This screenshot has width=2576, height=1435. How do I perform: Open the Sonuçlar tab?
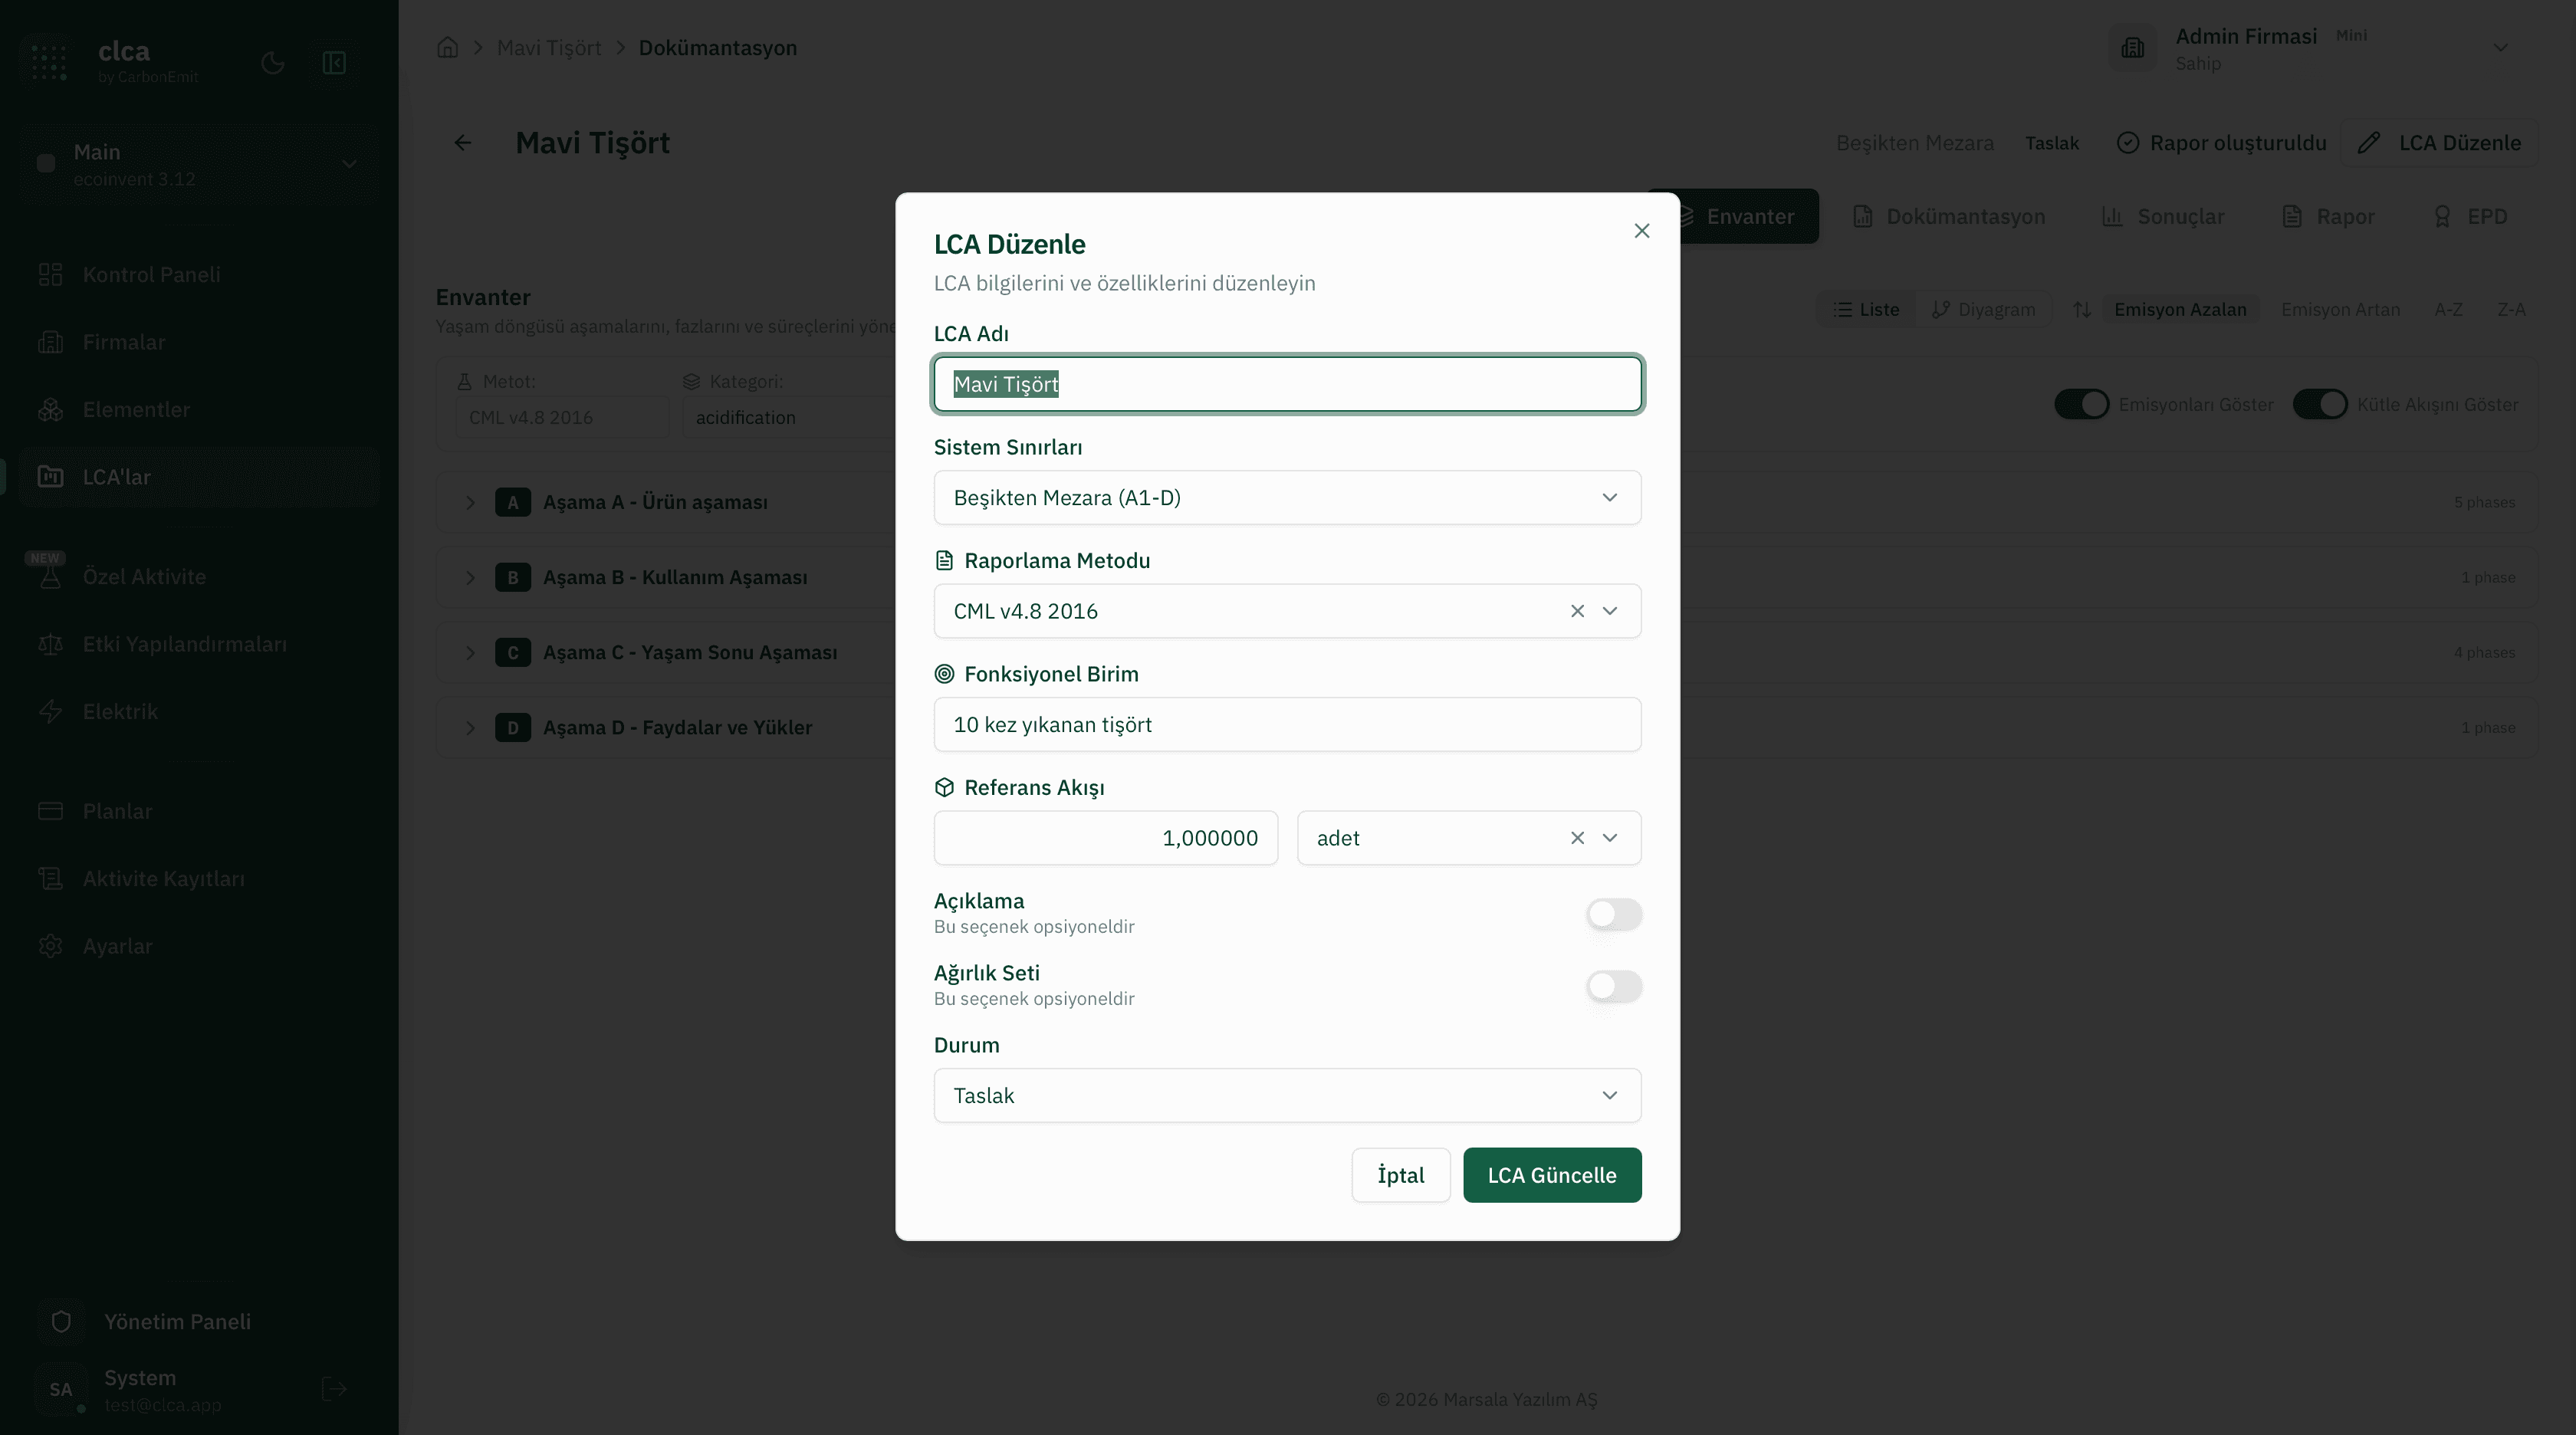[x=2162, y=217]
